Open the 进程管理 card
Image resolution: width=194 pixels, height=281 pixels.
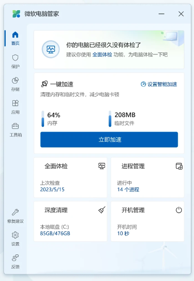148,178
